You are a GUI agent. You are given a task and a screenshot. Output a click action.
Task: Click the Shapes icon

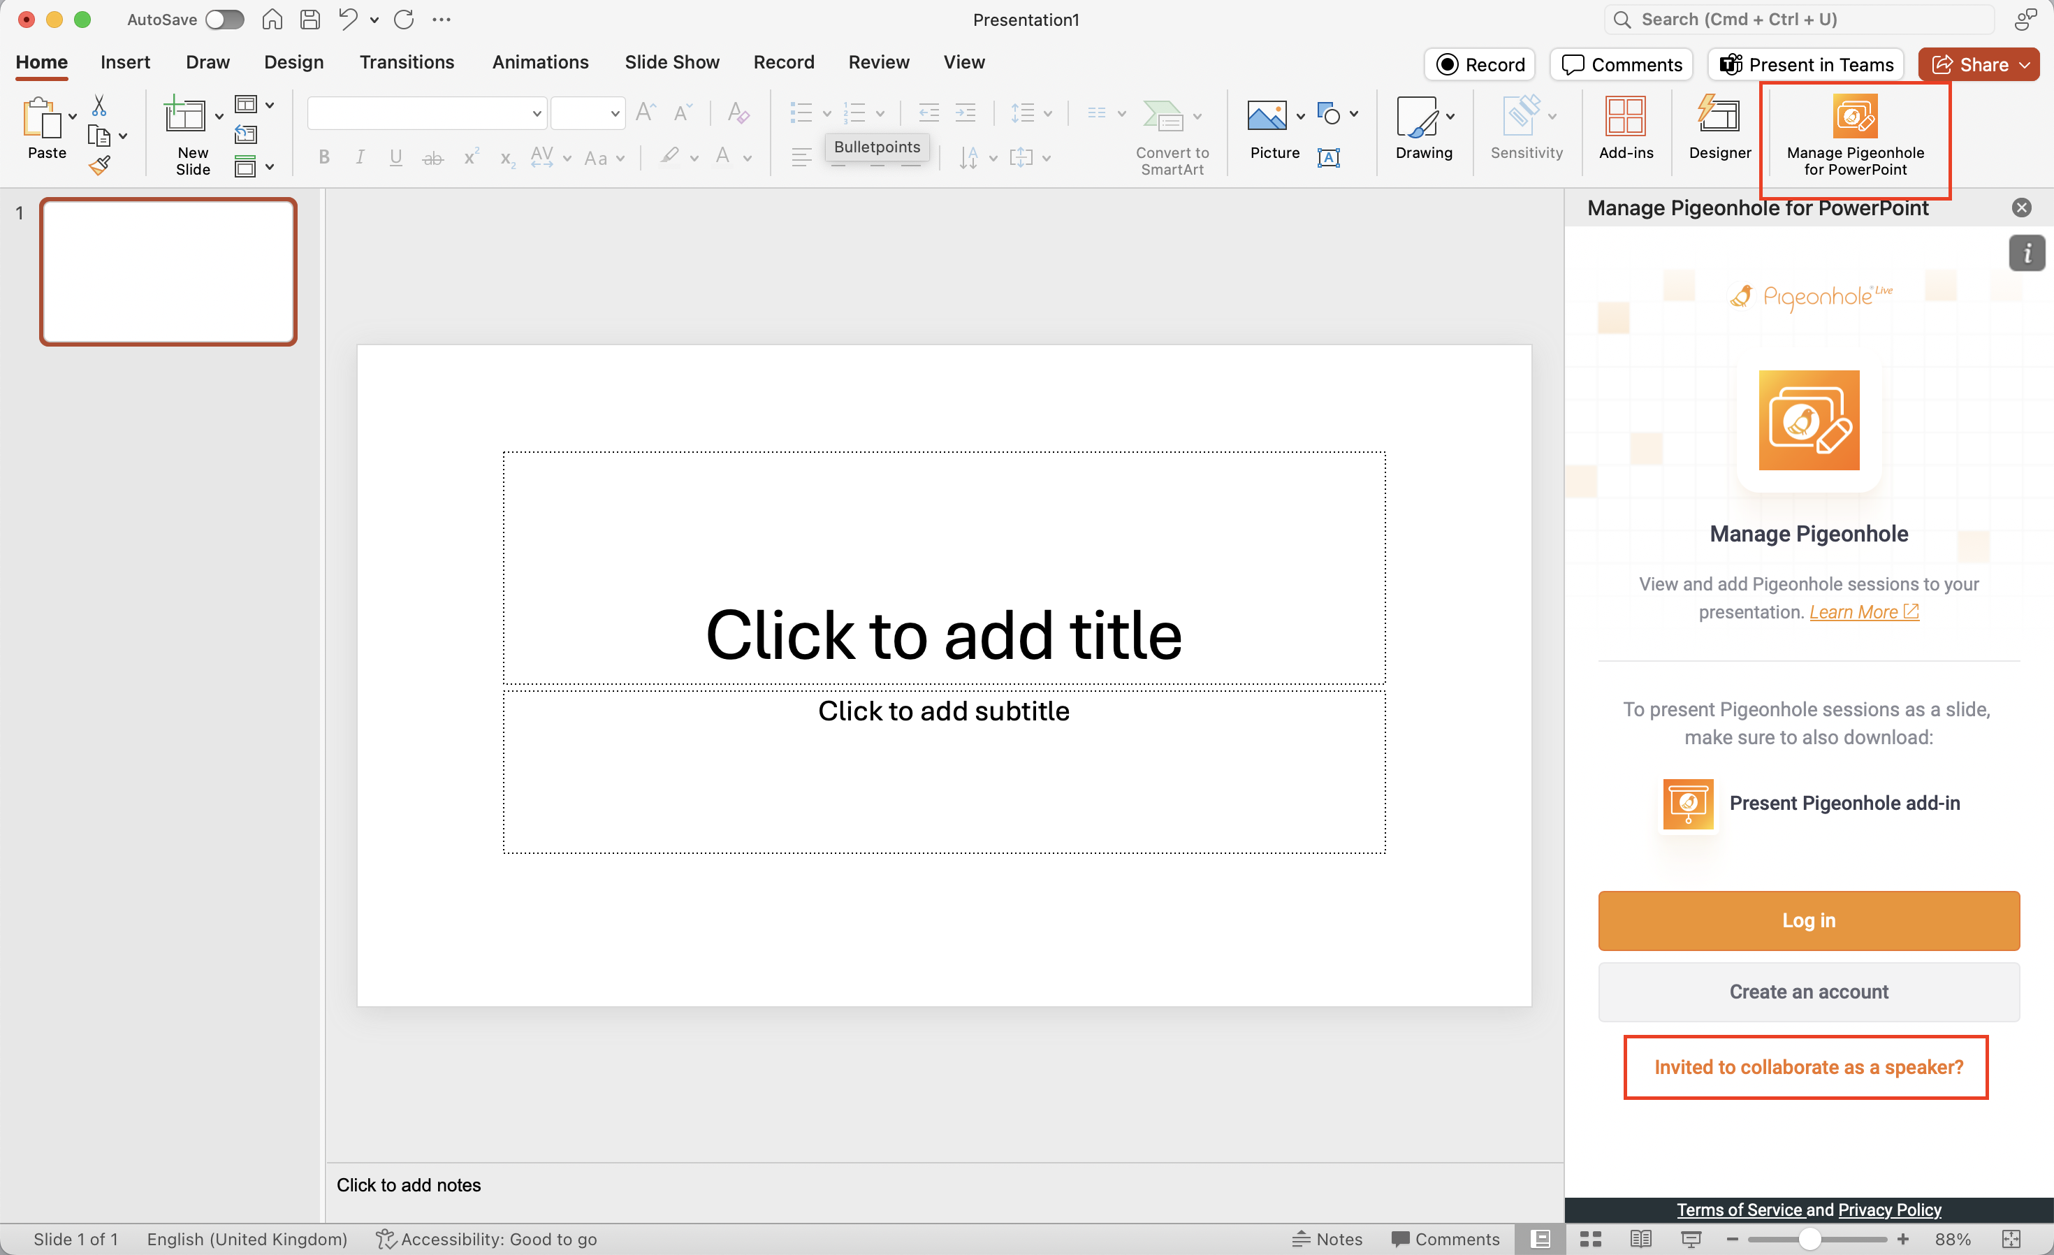coord(1330,113)
